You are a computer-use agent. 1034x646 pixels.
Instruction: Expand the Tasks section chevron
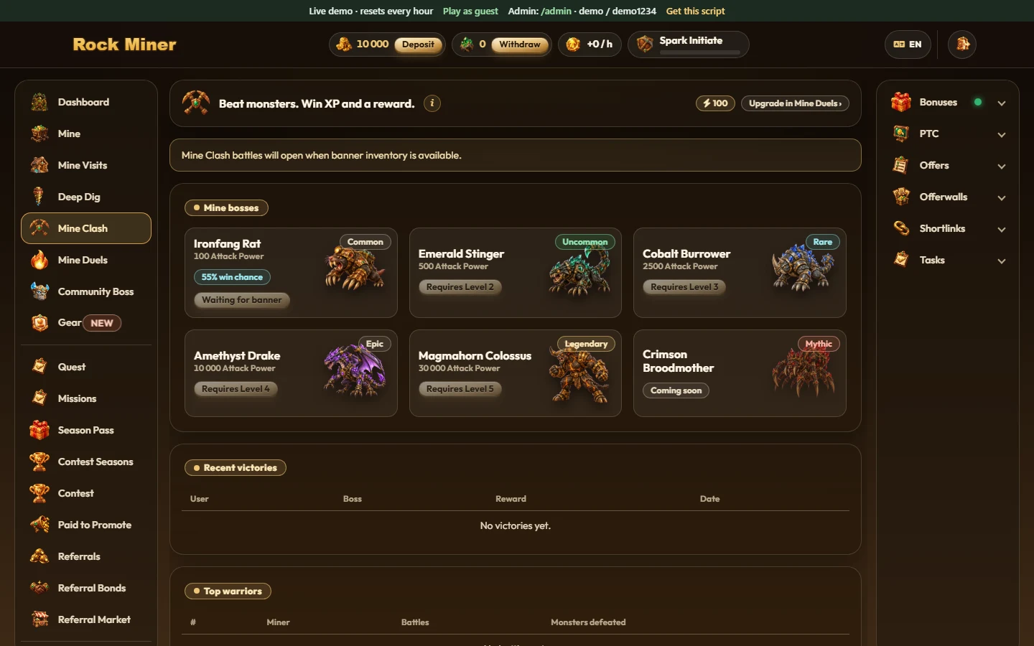pyautogui.click(x=1002, y=261)
